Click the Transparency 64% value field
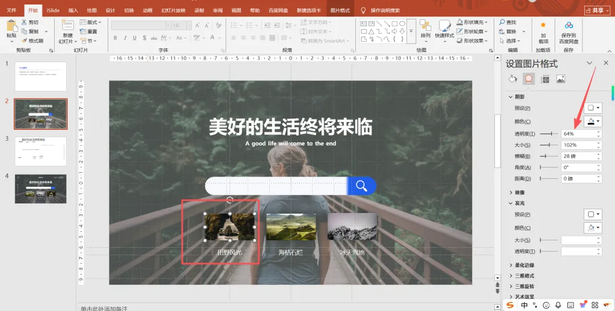This screenshot has width=615, height=311. point(579,134)
